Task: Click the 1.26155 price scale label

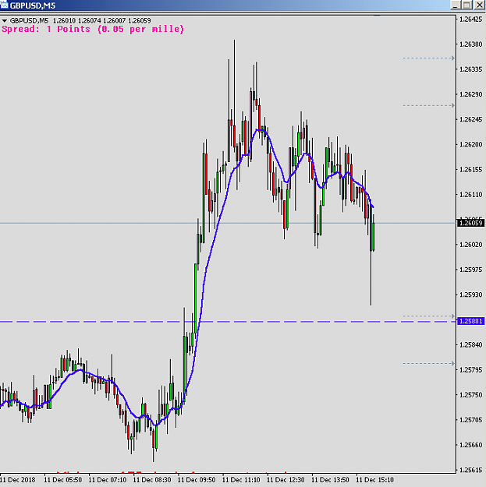Action: point(470,170)
